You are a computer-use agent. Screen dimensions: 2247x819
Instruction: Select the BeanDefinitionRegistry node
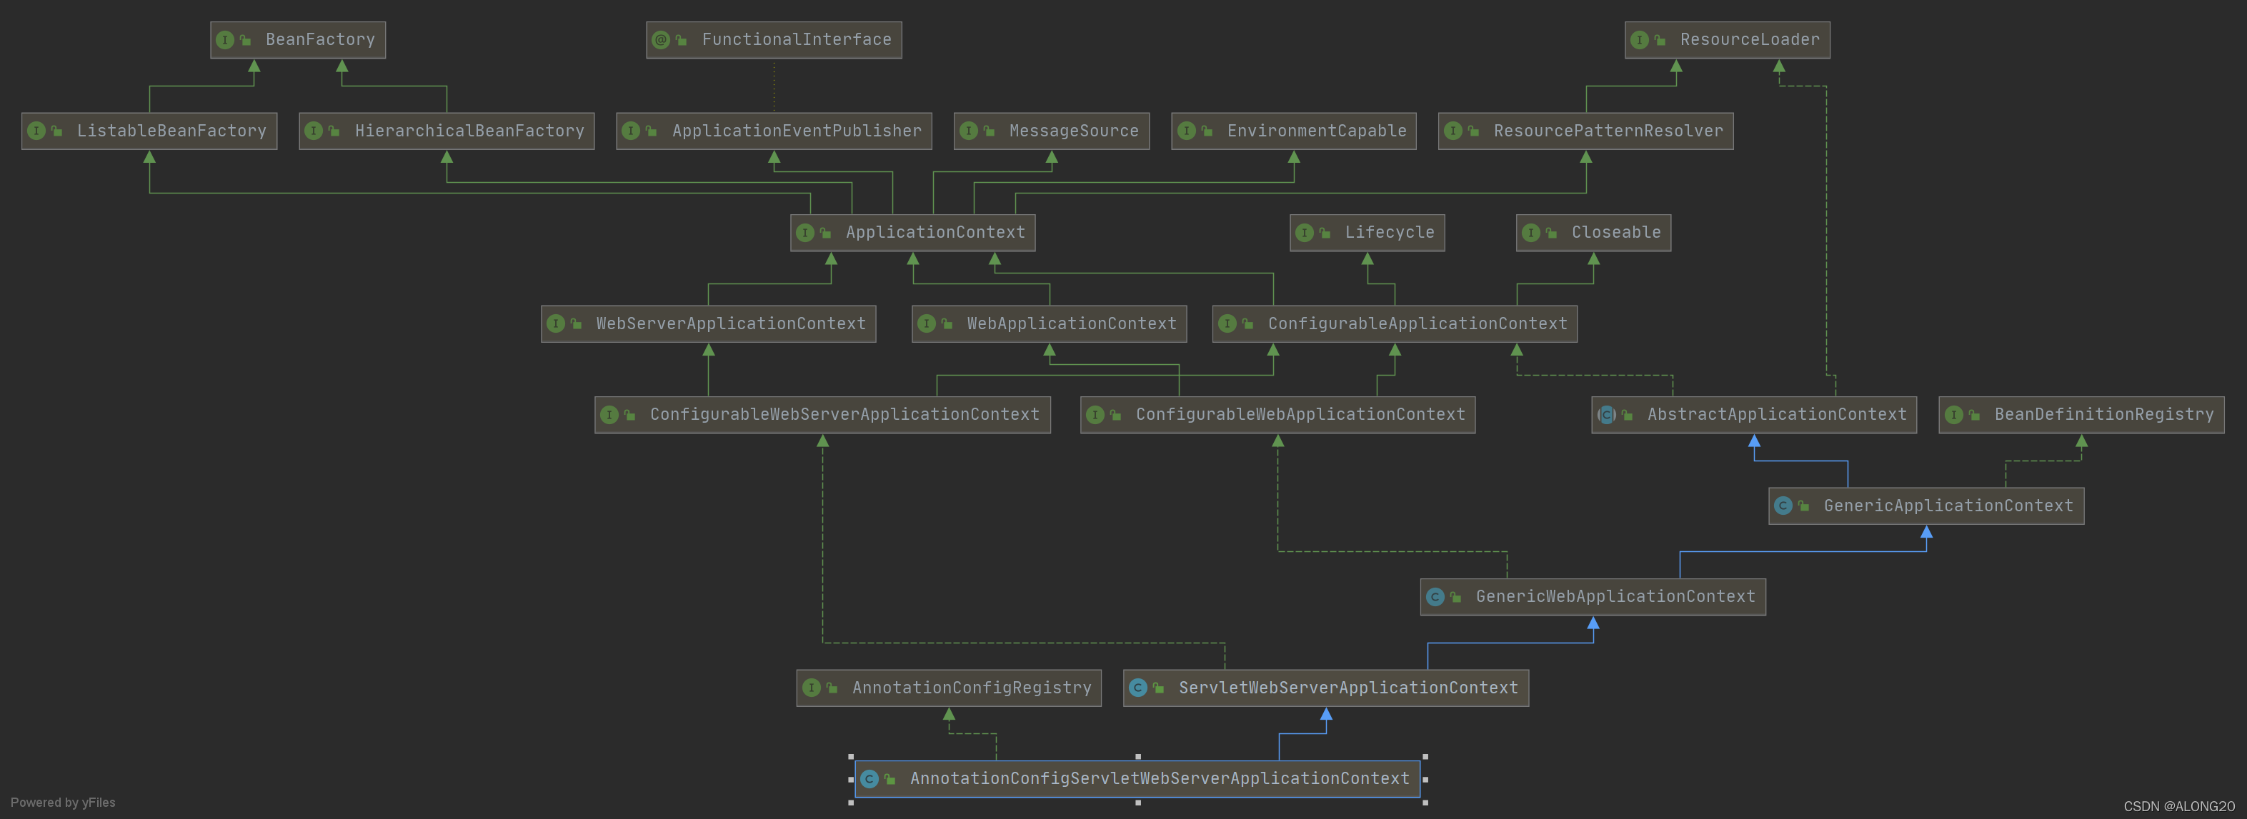[2103, 414]
